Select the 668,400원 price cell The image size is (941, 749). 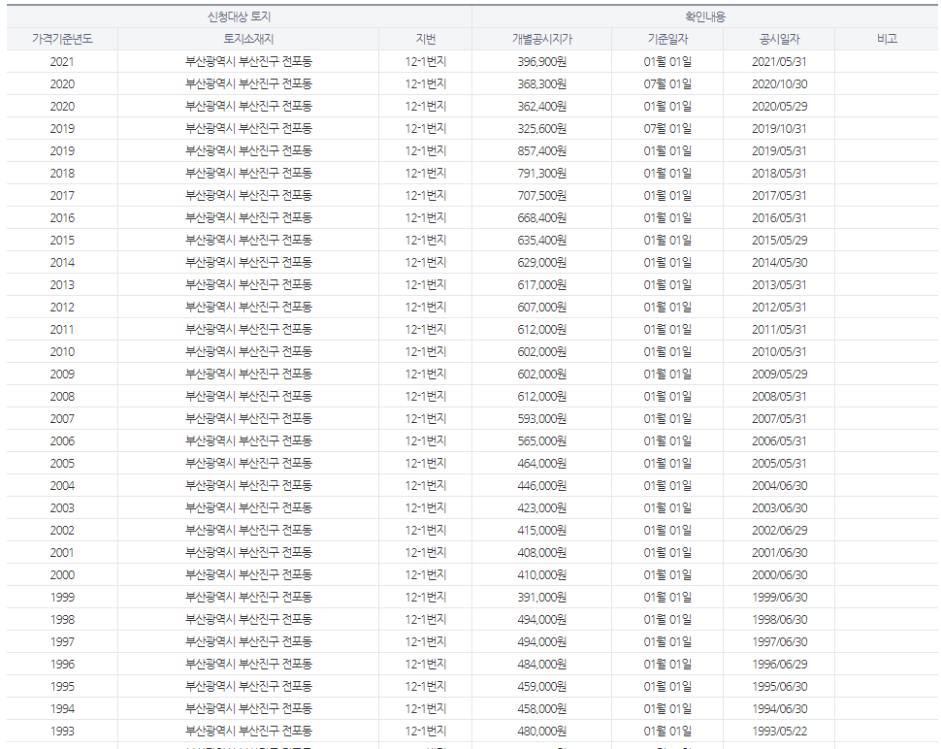pos(542,218)
